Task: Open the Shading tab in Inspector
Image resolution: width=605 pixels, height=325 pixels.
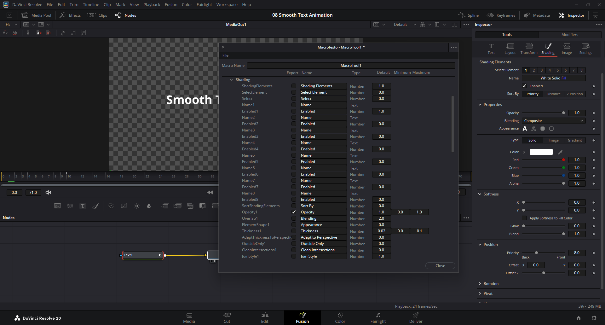Action: pos(548,49)
